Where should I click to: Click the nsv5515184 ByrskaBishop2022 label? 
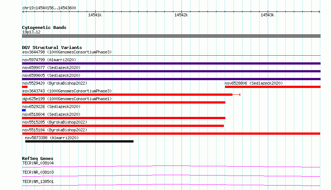(x=55, y=130)
